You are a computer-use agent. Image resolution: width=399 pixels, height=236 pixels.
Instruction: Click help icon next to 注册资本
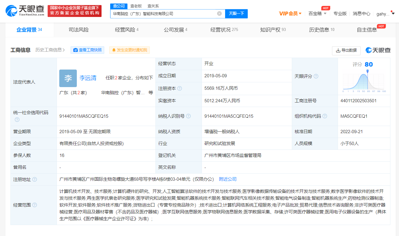[180, 88]
